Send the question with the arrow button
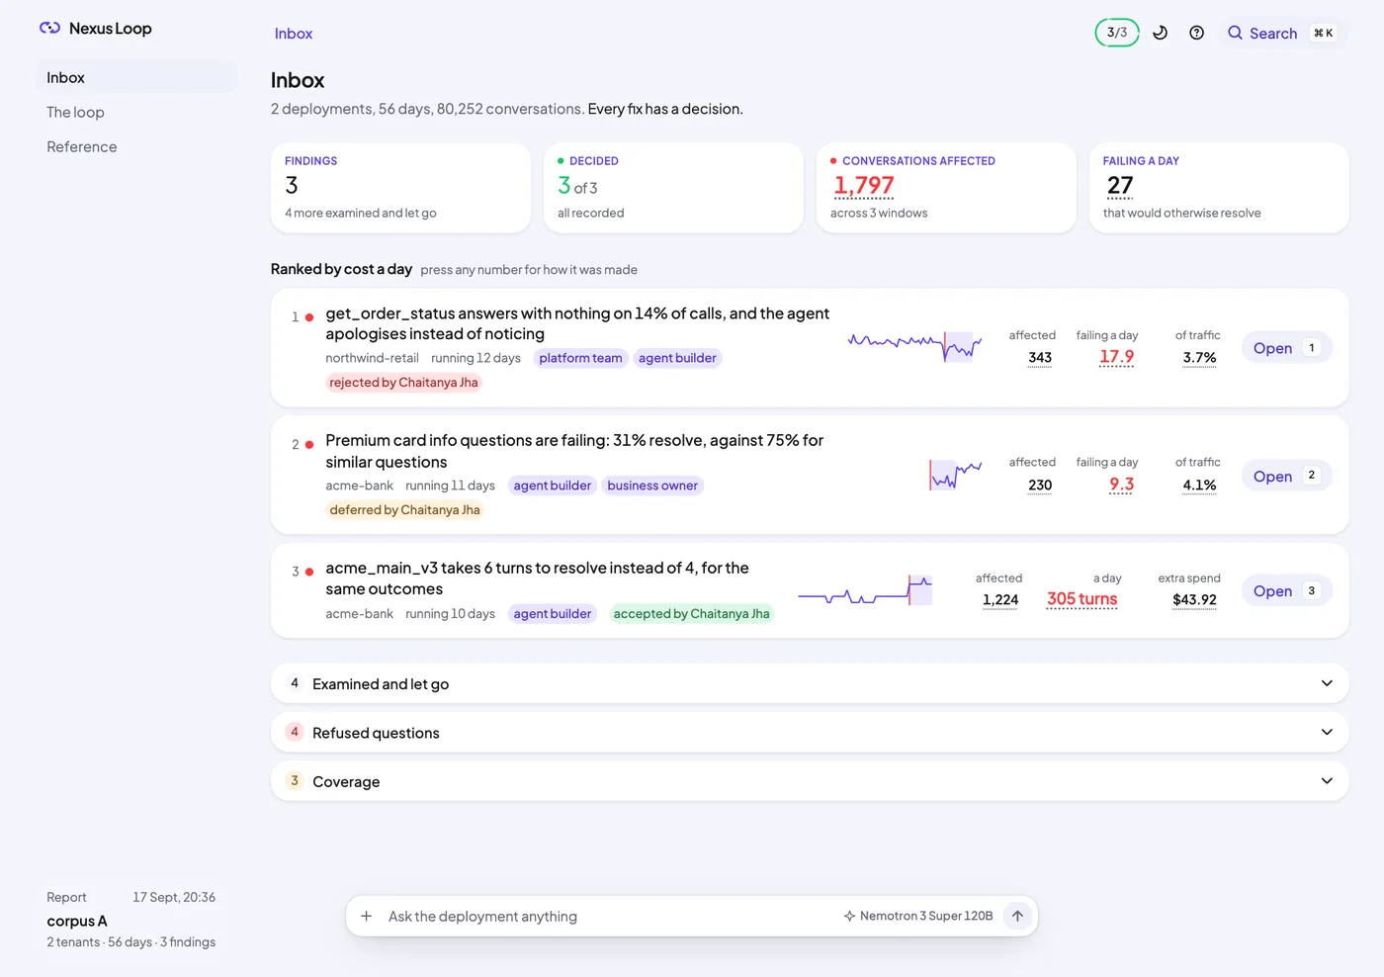1384x977 pixels. (1017, 916)
